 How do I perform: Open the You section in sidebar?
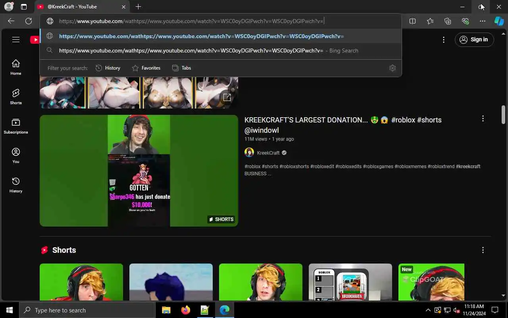(x=16, y=155)
